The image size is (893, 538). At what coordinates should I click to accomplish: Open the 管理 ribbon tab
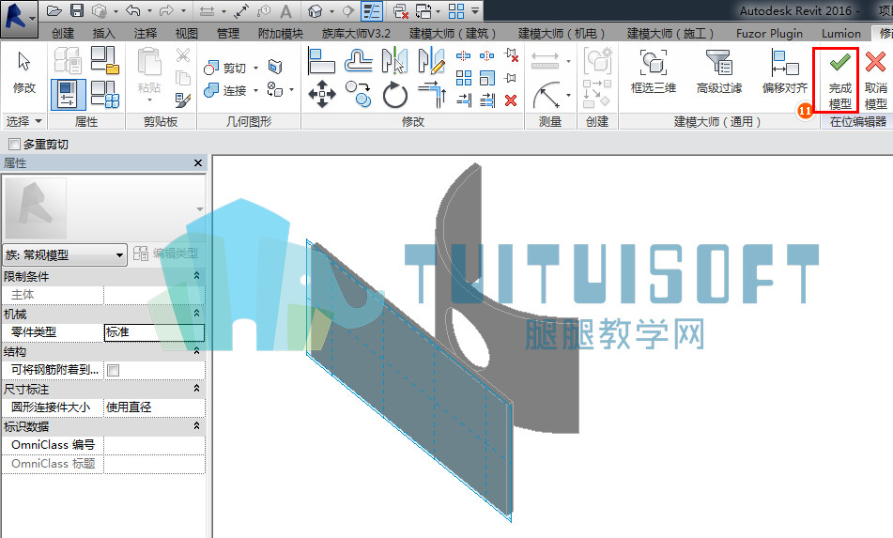click(228, 34)
